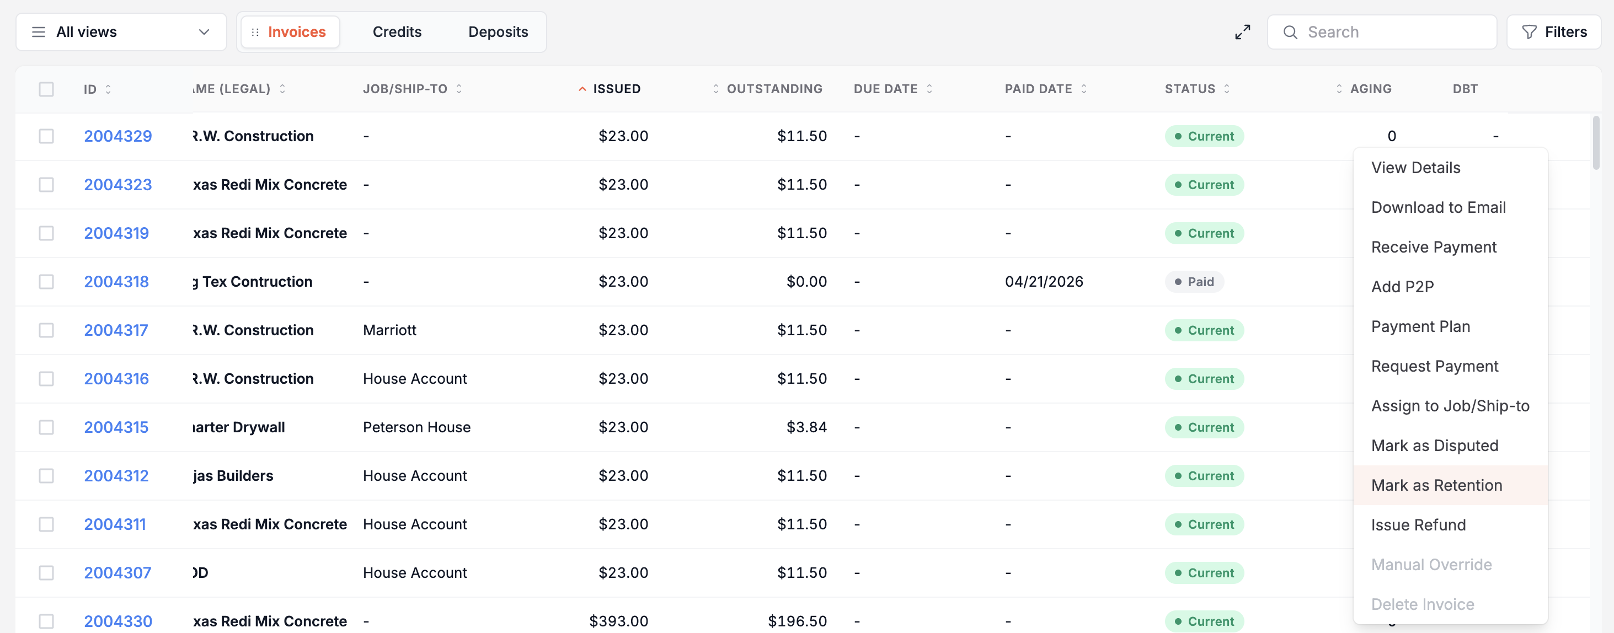Check the box for invoice 2004318
The width and height of the screenshot is (1614, 633).
point(46,282)
